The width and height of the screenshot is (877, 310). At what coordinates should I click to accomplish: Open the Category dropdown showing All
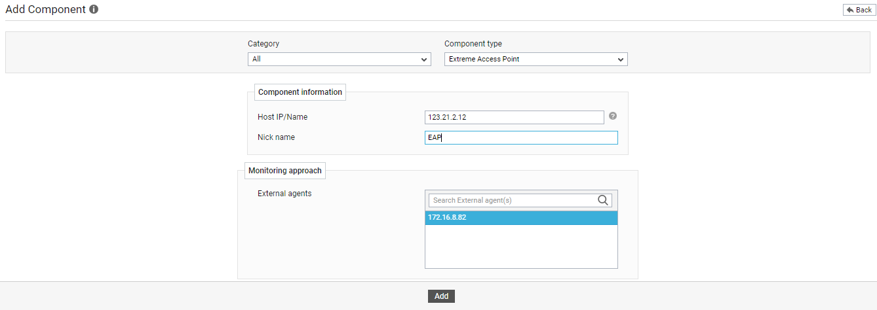pyautogui.click(x=339, y=59)
